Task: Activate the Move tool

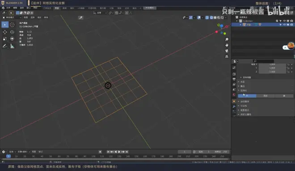Action: [5, 32]
